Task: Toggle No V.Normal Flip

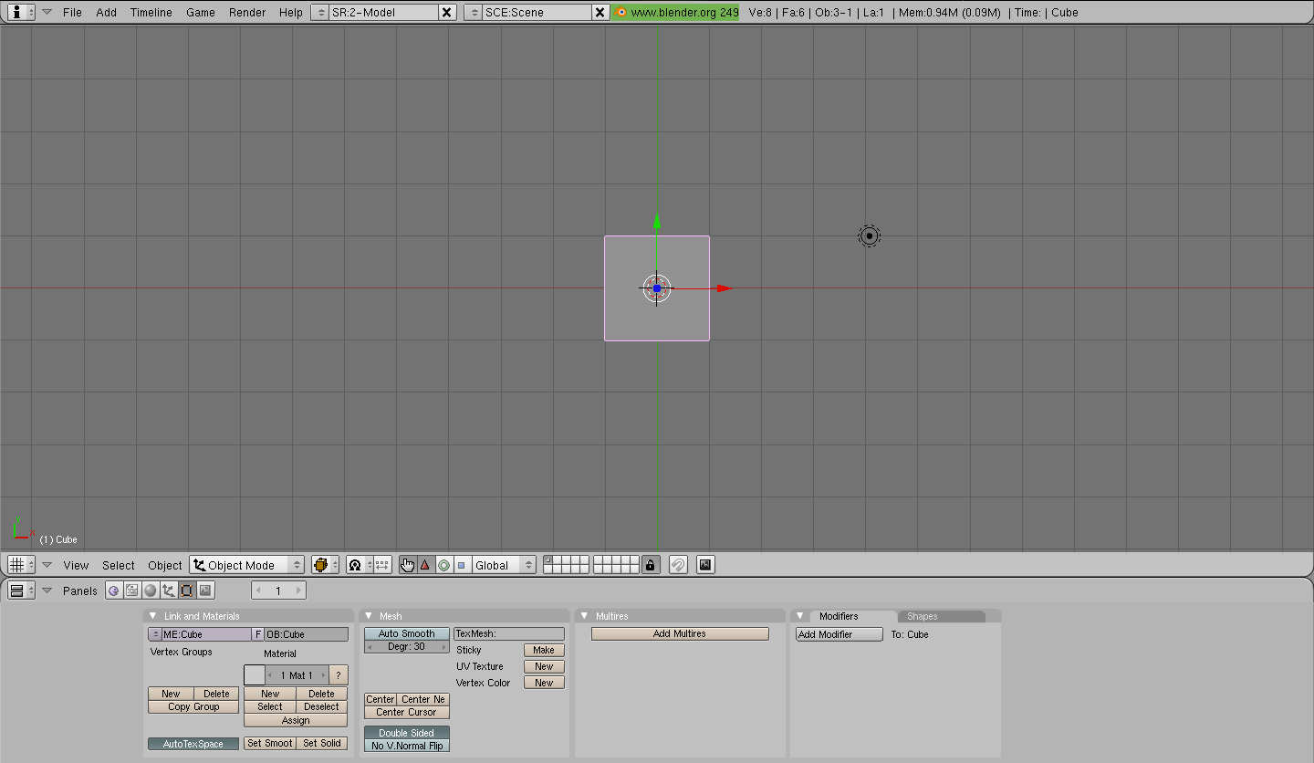Action: click(x=407, y=746)
